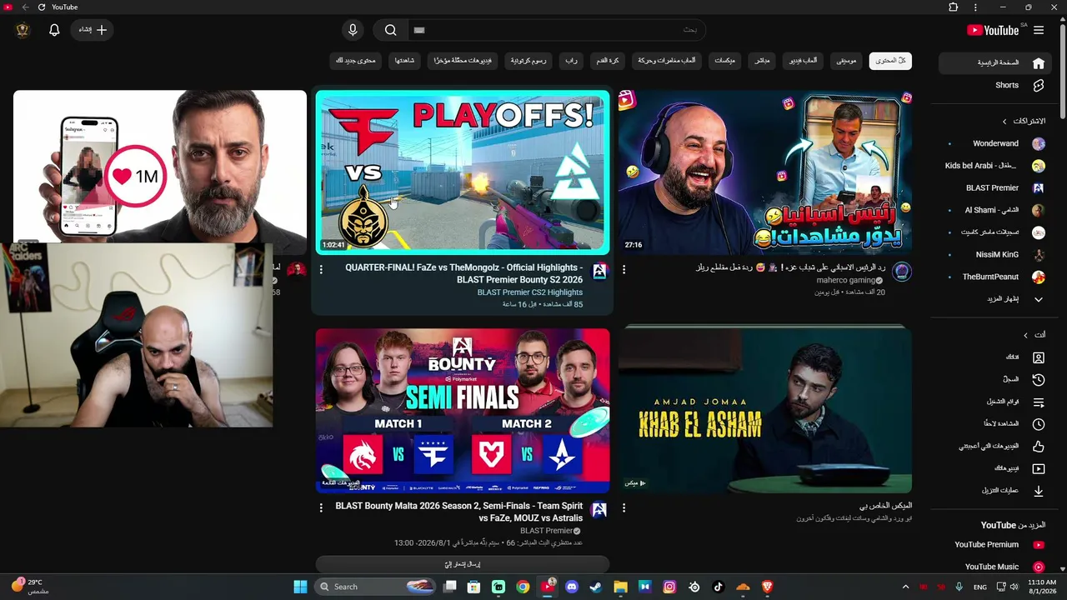Open Steam from the taskbar
Image resolution: width=1067 pixels, height=600 pixels.
pos(595,587)
